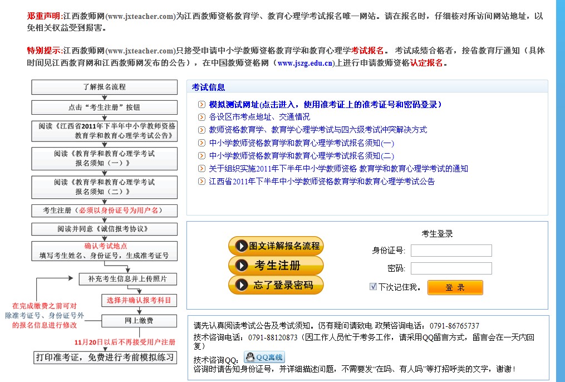Viewport: 565px width, 382px height.
Task: Open 模拟测试网址 mock test link
Action: (x=325, y=105)
